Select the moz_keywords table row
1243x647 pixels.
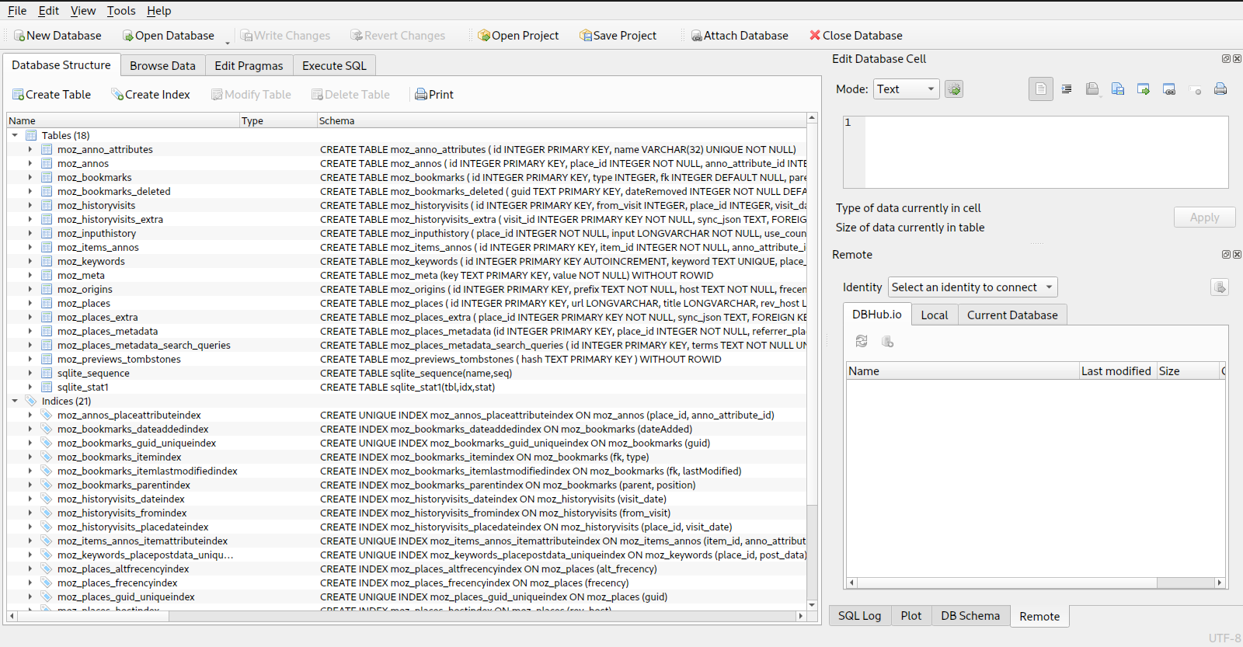point(406,261)
